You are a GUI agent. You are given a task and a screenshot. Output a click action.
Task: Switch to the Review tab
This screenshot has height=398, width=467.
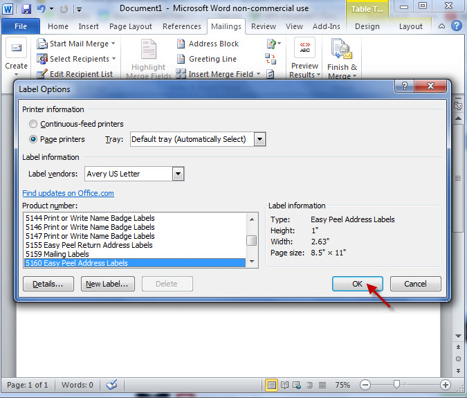[264, 26]
